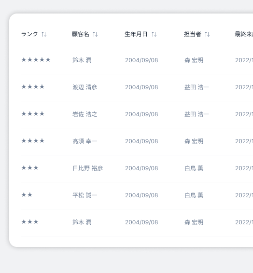
Task: Toggle sorting on the 生年月日 column icon
Action: [154, 34]
